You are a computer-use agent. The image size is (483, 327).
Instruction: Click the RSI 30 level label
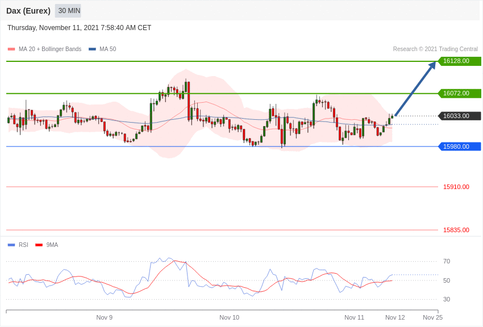(447, 299)
